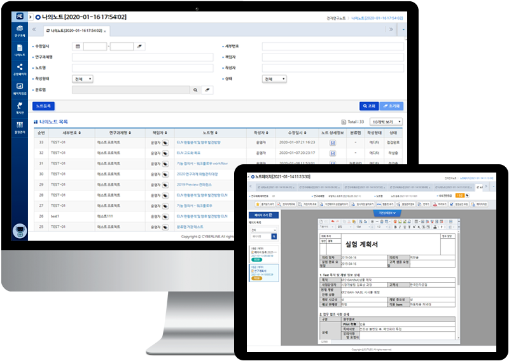509x361 pixels.
Task: Click the 노트등록 button
Action: [45, 106]
